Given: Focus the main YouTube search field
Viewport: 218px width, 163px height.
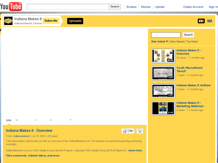Looking at the screenshot, I should 68,7.
